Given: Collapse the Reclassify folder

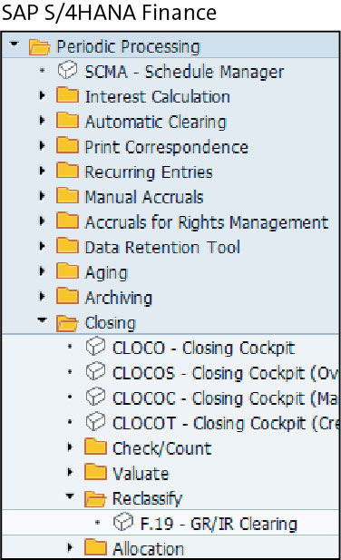Looking at the screenshot, I should coord(70,496).
